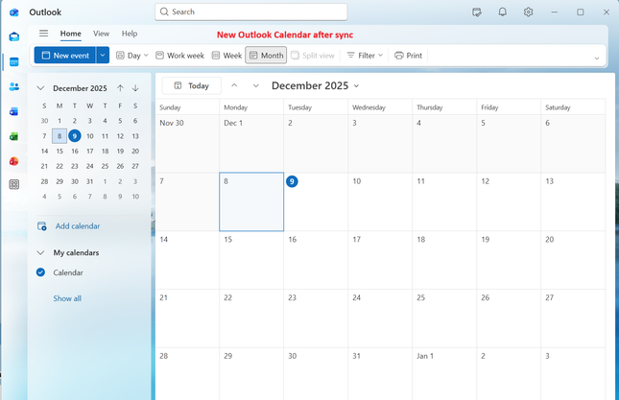This screenshot has width=619, height=400.
Task: Go to next month in mini calendar
Action: [x=135, y=88]
